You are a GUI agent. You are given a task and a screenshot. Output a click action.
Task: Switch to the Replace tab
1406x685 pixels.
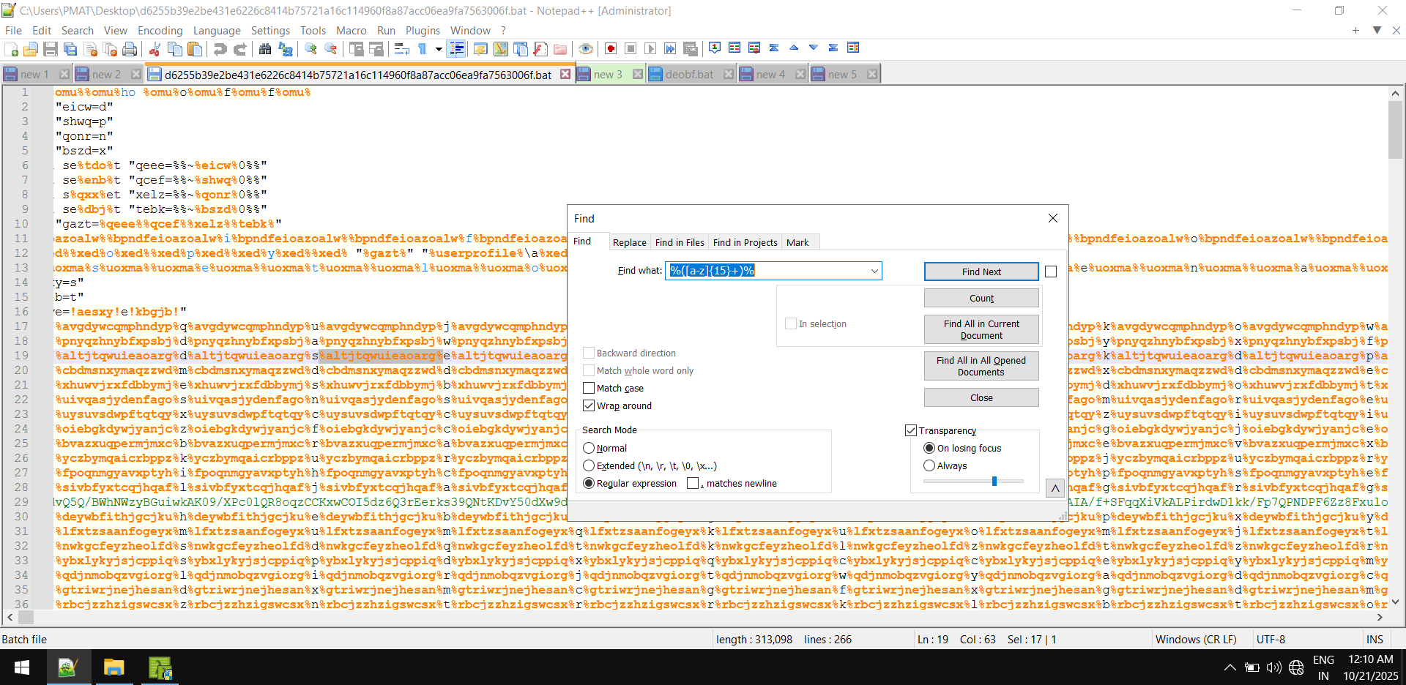(x=629, y=243)
